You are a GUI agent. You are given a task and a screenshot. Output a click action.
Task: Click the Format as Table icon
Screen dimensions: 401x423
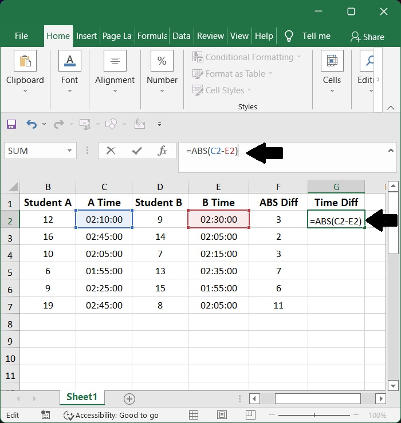pyautogui.click(x=198, y=74)
